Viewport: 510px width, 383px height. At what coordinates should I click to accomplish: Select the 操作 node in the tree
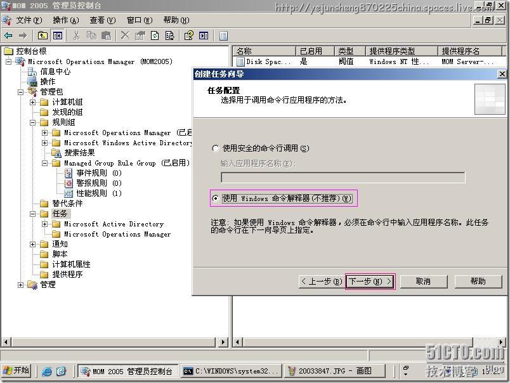(x=48, y=82)
